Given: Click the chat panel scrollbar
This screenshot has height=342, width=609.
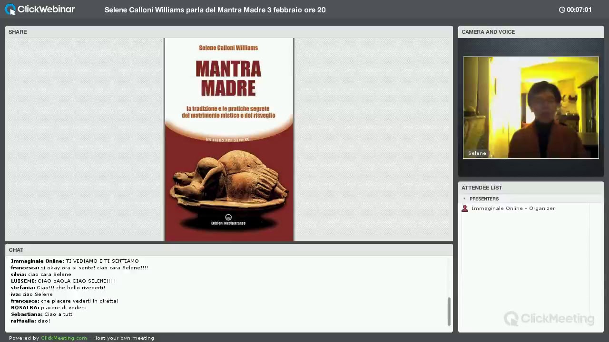Looking at the screenshot, I should (449, 312).
